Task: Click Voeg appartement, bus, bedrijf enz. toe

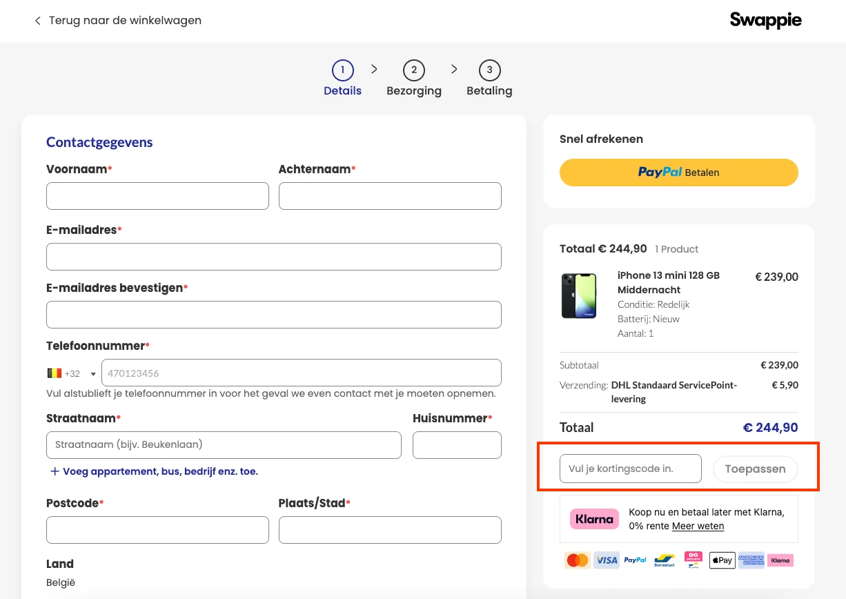Action: [x=160, y=471]
